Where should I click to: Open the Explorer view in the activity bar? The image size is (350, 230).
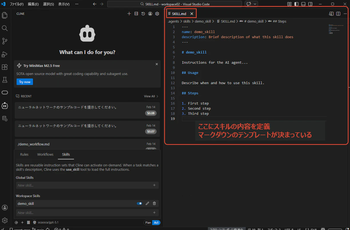coord(5,15)
